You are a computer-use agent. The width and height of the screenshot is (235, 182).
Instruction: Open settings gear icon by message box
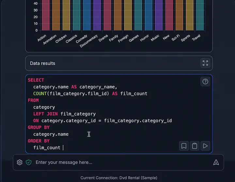pyautogui.click(x=20, y=162)
